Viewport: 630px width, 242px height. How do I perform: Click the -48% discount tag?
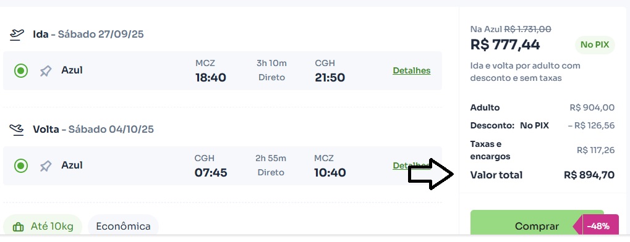pyautogui.click(x=598, y=226)
